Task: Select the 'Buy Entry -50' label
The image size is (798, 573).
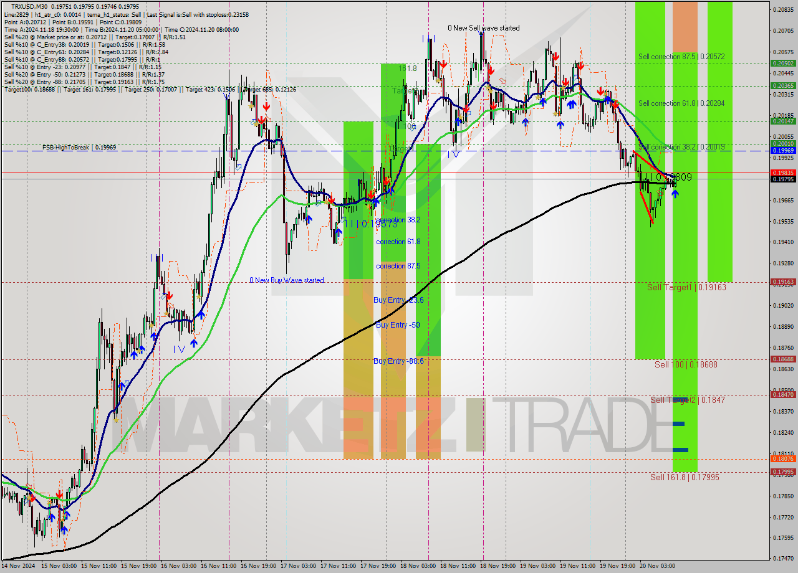Action: click(398, 325)
